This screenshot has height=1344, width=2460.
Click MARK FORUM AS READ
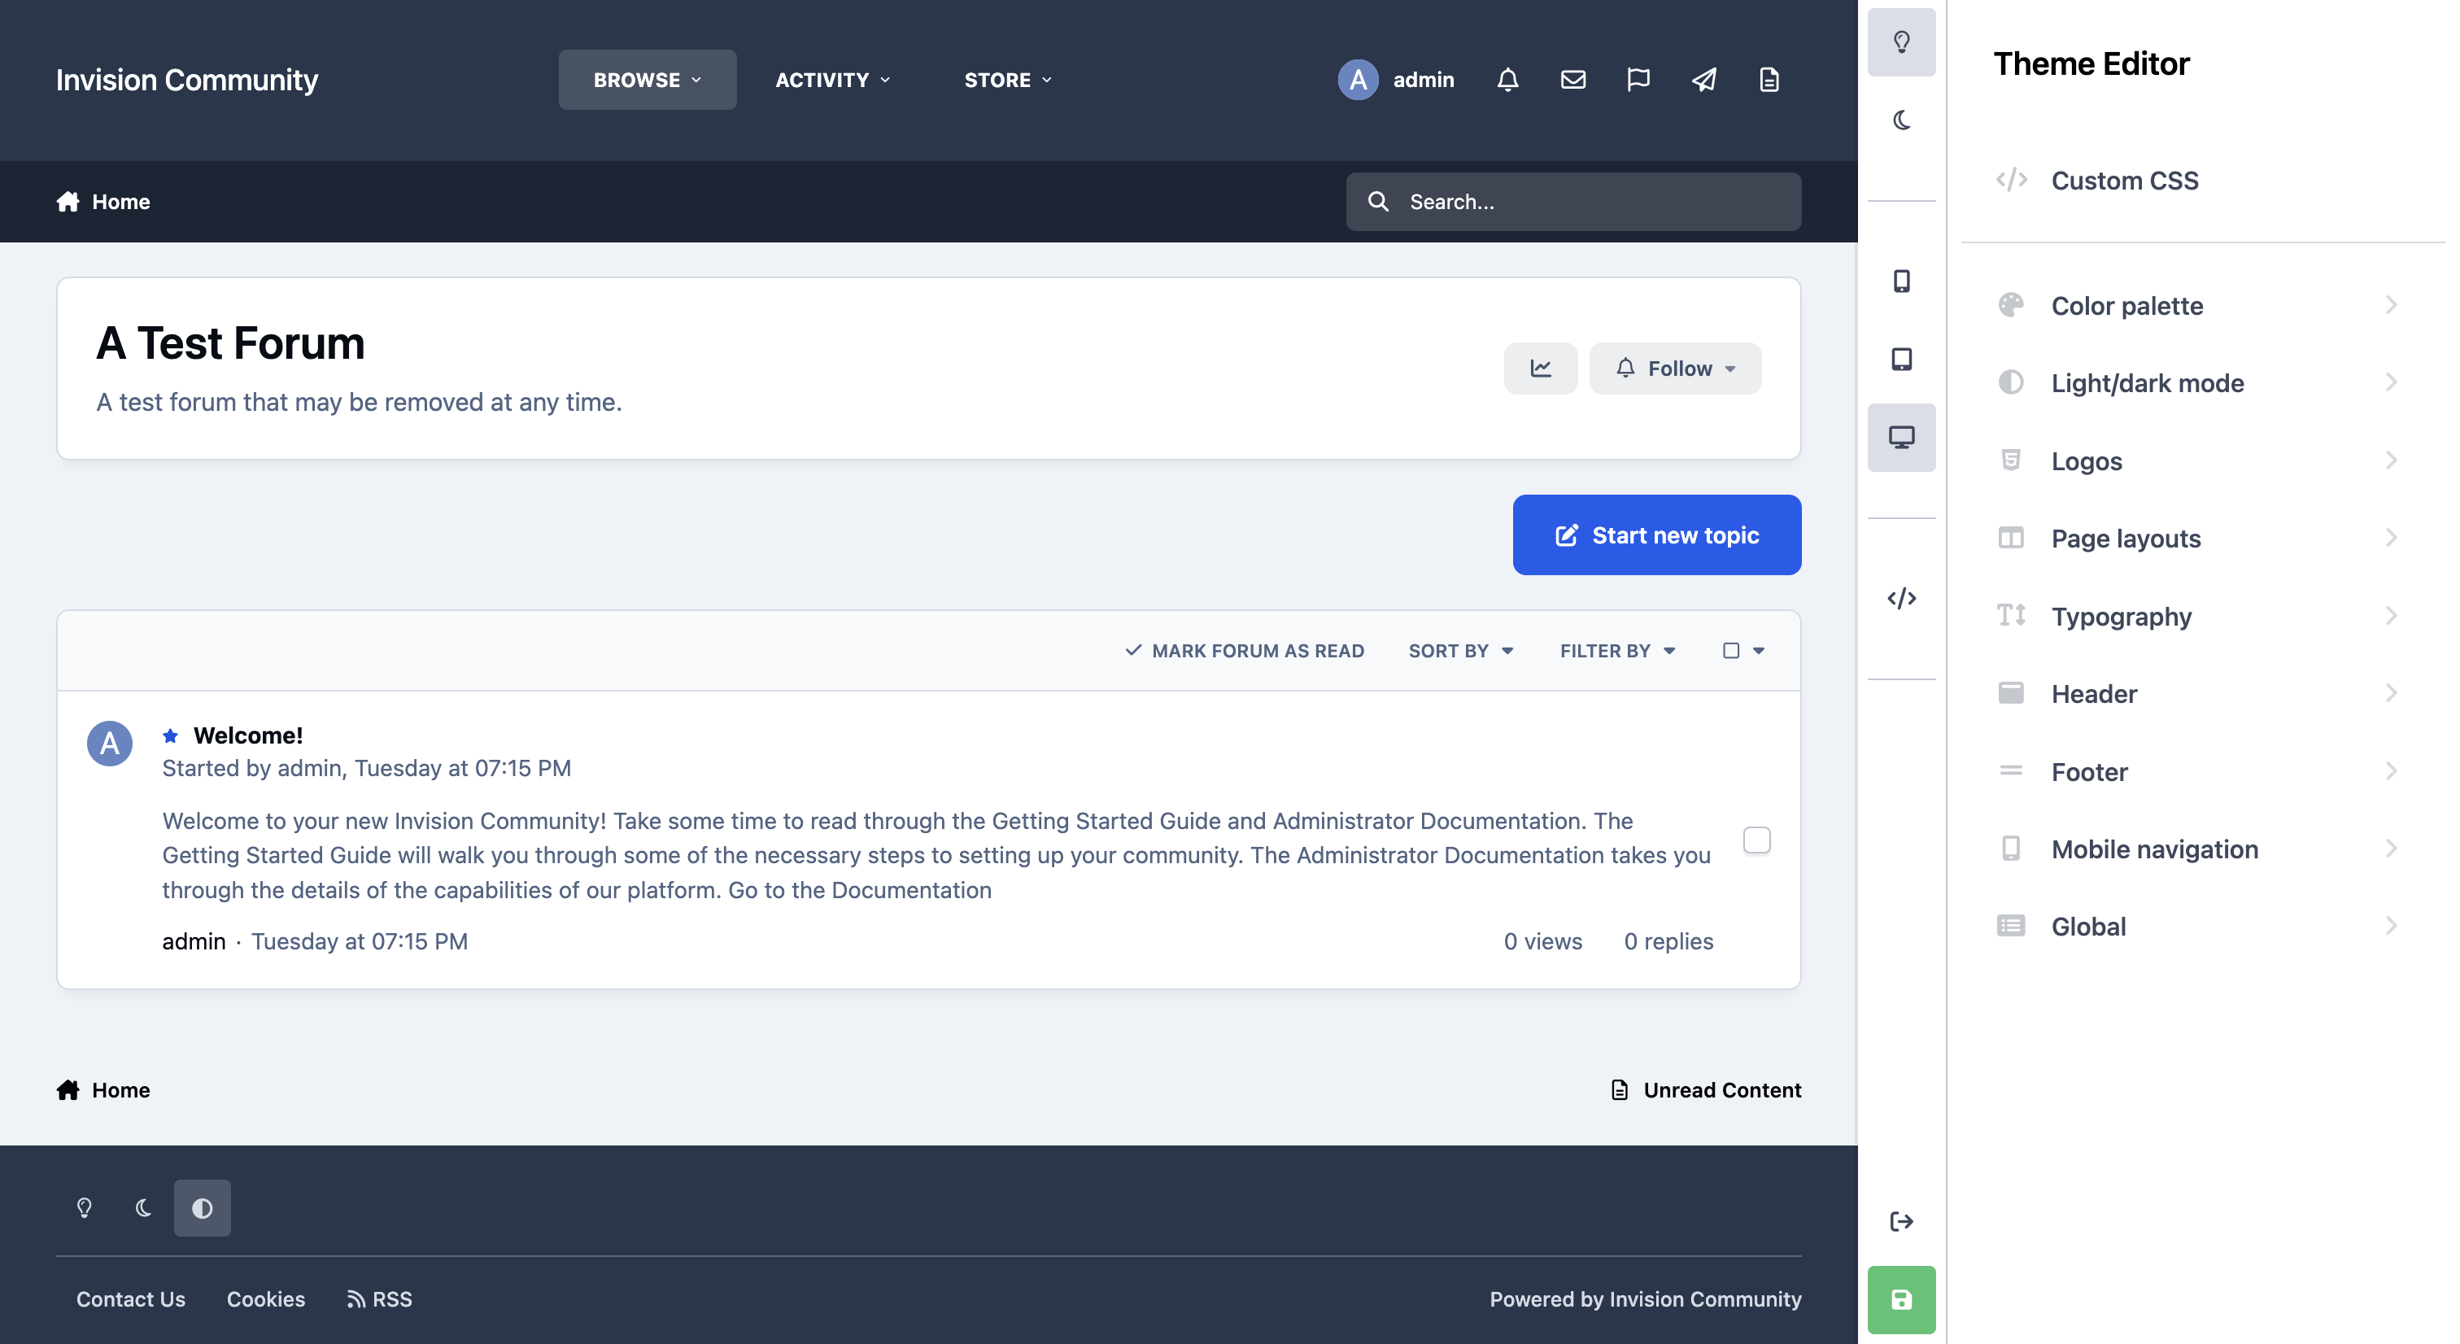[1245, 651]
